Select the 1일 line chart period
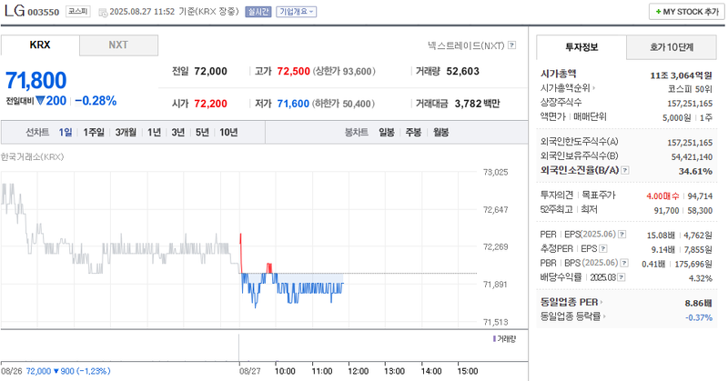 point(65,132)
